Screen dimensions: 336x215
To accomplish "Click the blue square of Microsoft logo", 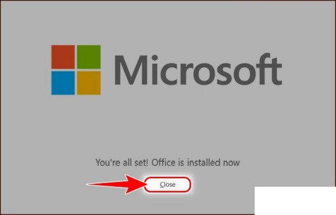I will pos(63,83).
